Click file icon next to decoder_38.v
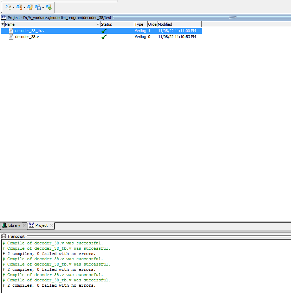291x293 pixels. [x=11, y=37]
